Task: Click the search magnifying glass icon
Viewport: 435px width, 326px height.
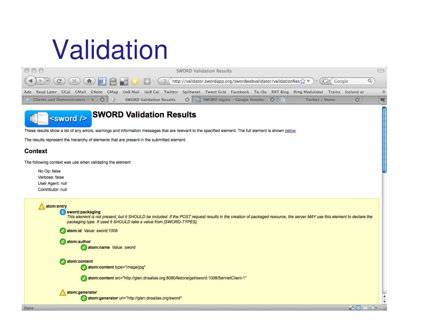Action: pyautogui.click(x=370, y=81)
